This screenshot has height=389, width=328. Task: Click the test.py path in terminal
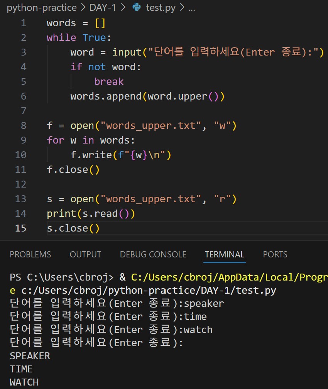point(149,290)
